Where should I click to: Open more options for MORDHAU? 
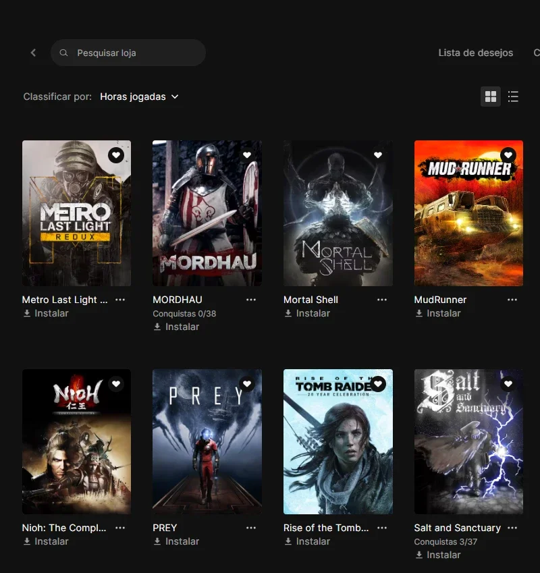251,300
